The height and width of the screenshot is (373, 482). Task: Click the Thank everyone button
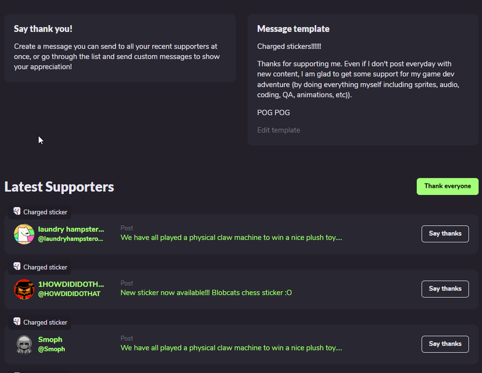point(447,186)
